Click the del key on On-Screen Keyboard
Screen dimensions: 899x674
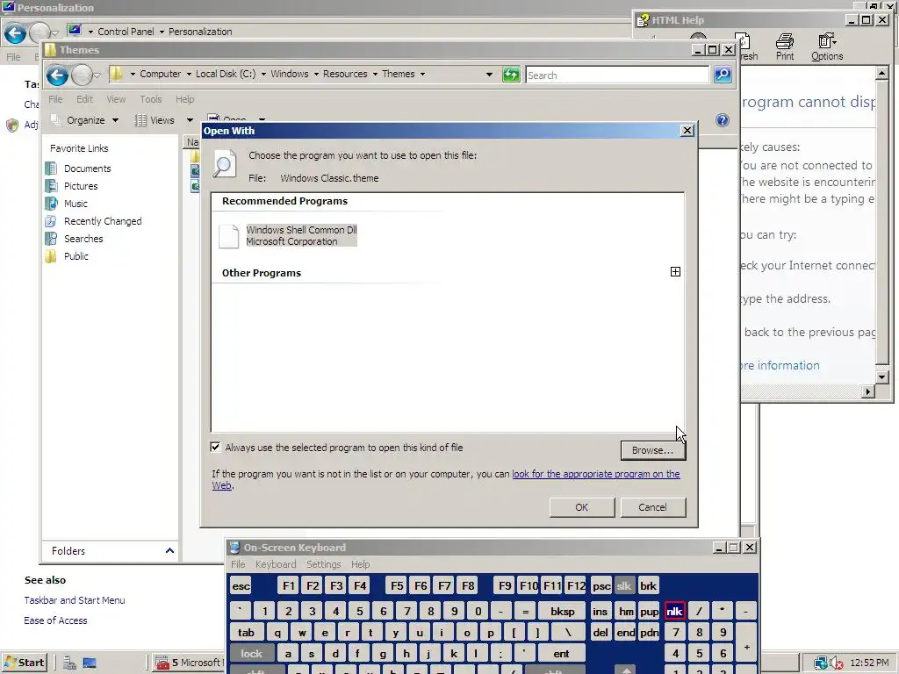coord(601,633)
